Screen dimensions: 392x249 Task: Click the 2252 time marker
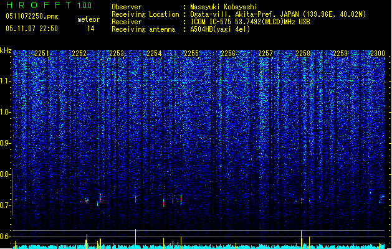(x=79, y=54)
